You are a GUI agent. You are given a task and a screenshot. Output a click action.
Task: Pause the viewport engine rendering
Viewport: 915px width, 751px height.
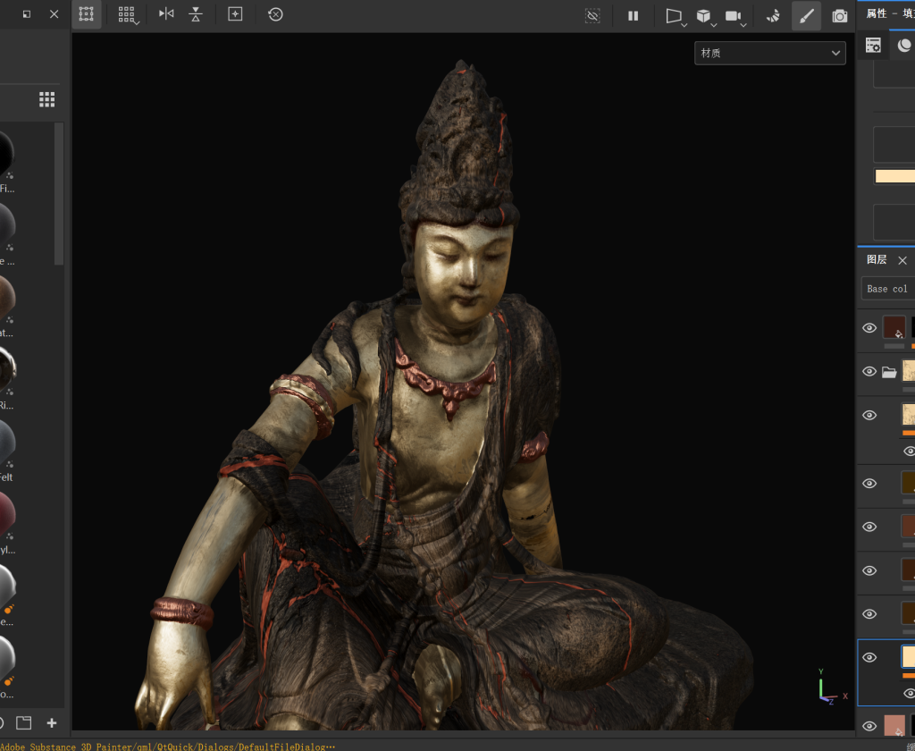(634, 16)
